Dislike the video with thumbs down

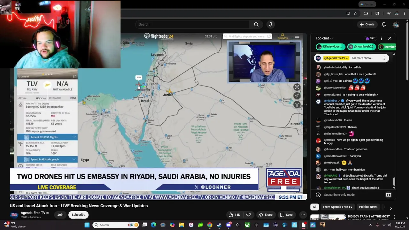tap(248, 215)
